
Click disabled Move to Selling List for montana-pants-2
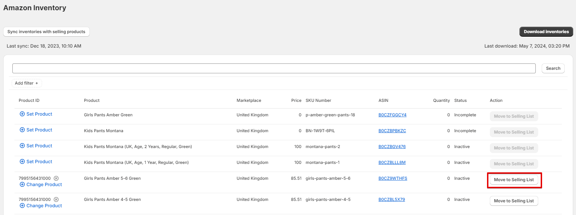(x=514, y=148)
